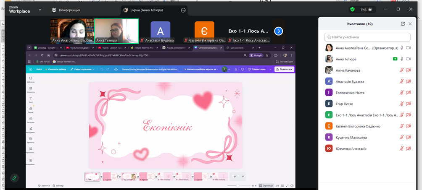
Task: Open the Zoom Workplace dropdown arrow
Action: [40, 10]
